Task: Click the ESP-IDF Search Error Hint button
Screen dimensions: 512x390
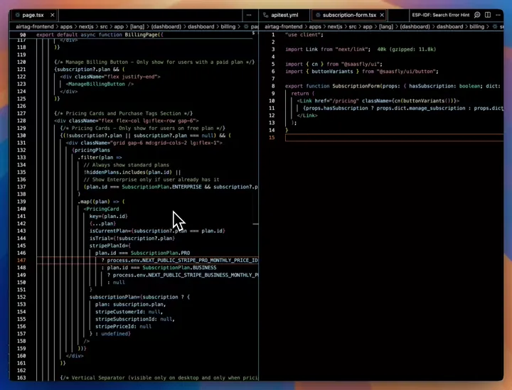Action: click(440, 15)
